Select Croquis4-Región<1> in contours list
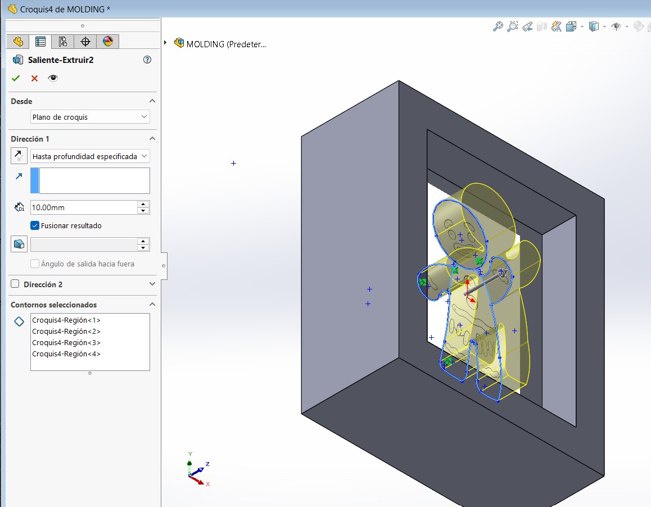The width and height of the screenshot is (651, 507). (x=66, y=320)
